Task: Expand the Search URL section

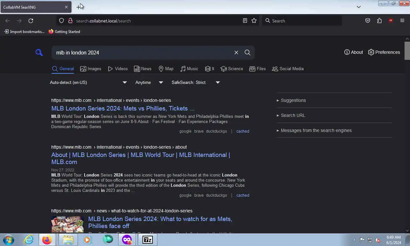Action: [291, 115]
